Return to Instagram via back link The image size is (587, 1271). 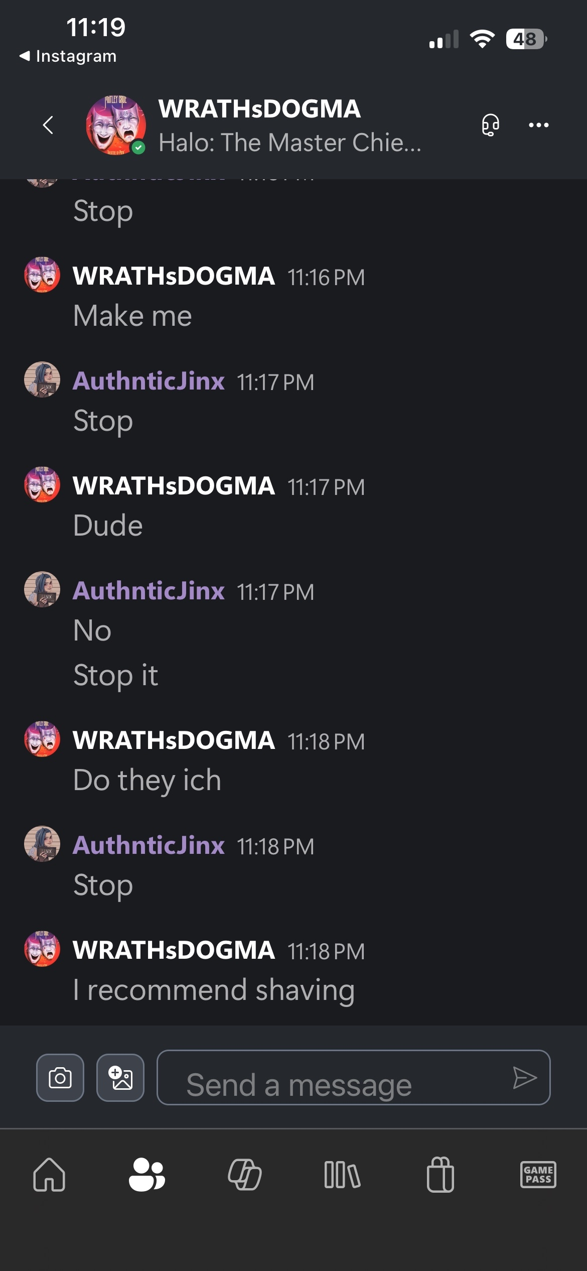(x=68, y=56)
